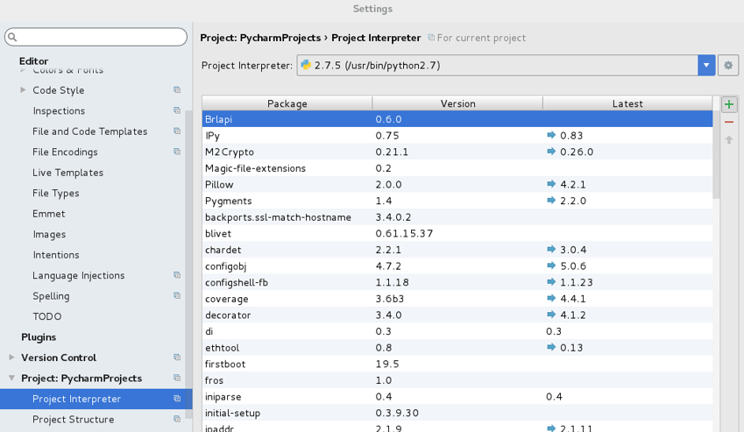Click latest version 4.1.2 for decorator
This screenshot has width=744, height=432.
[x=573, y=315]
